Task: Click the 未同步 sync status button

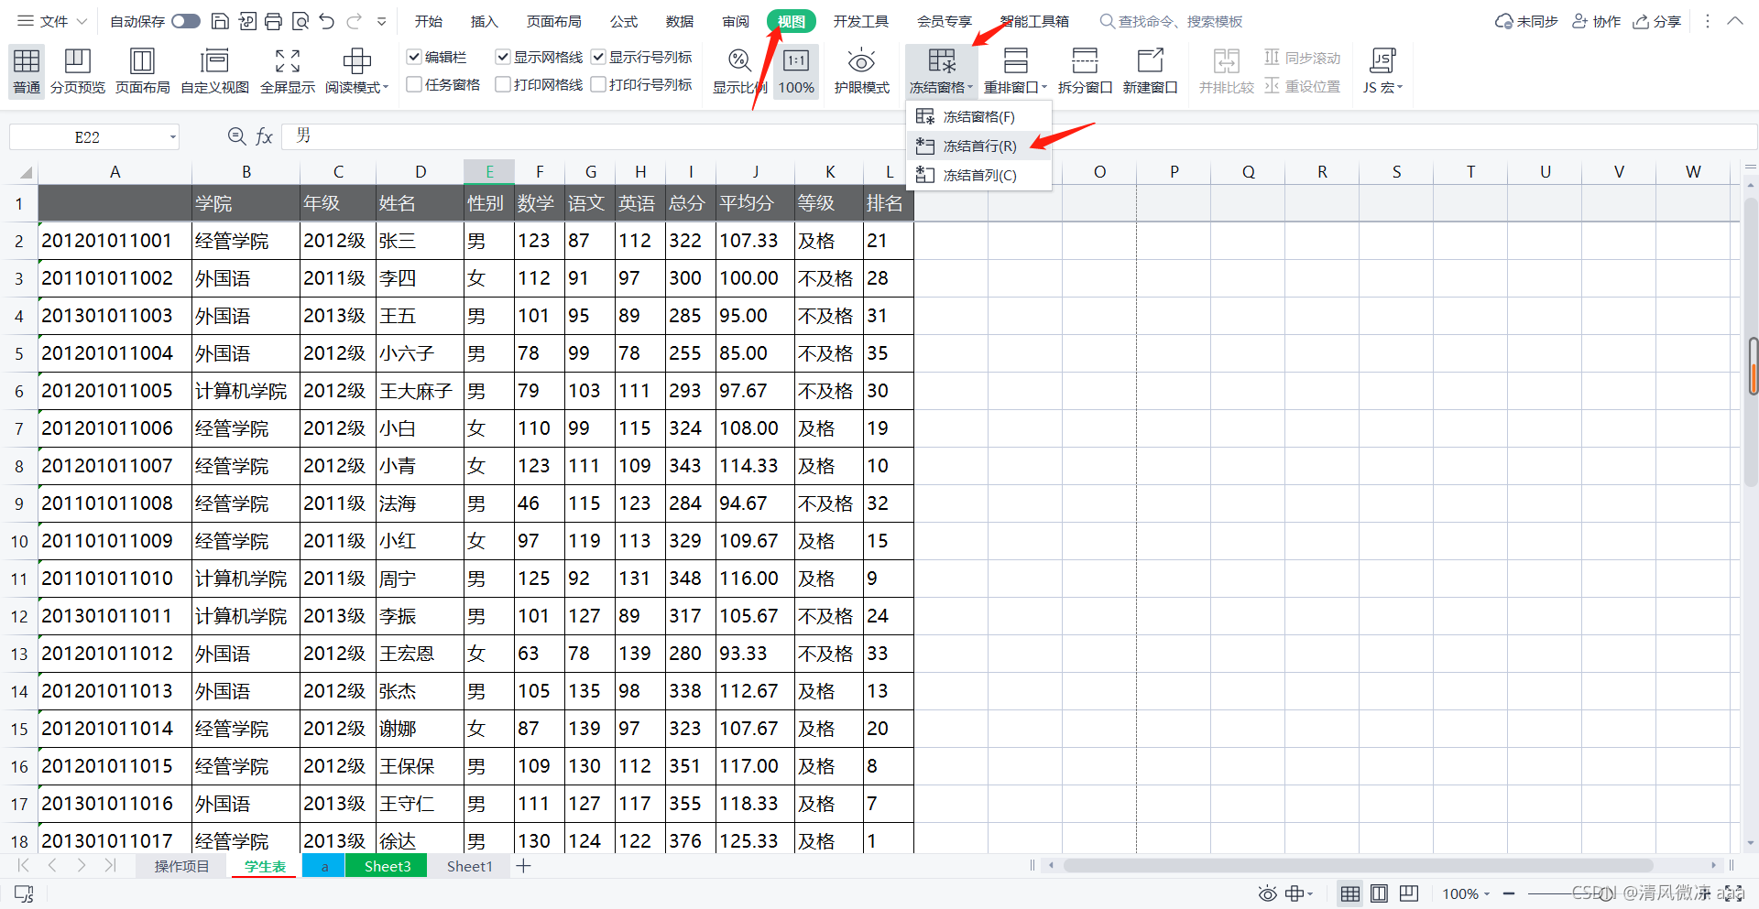Action: [1526, 21]
